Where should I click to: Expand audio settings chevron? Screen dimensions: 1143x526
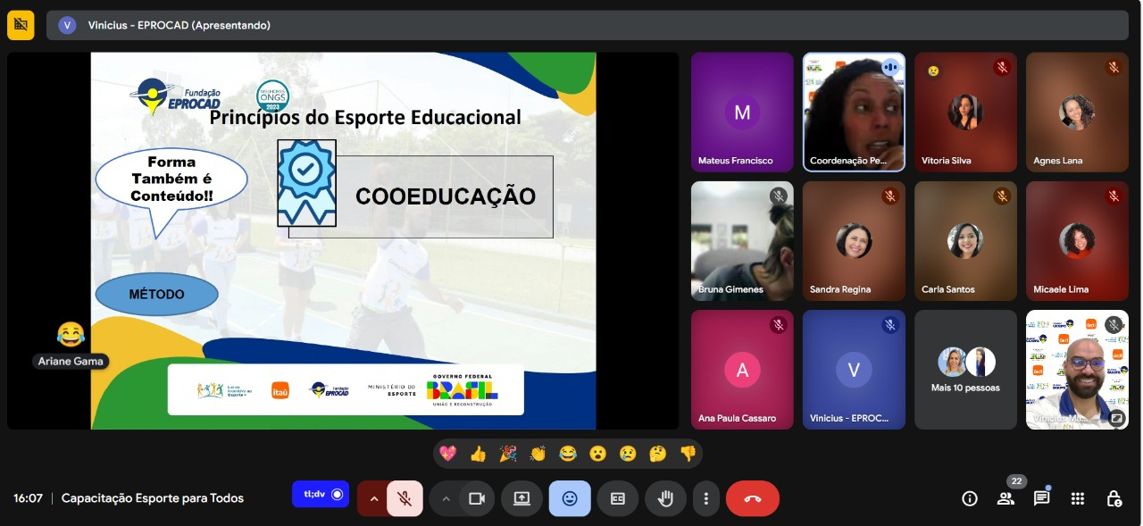pyautogui.click(x=373, y=498)
